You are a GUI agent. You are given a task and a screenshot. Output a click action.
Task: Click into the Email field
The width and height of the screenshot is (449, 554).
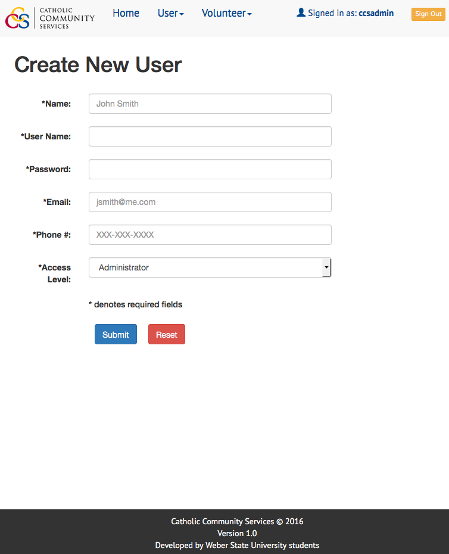pyautogui.click(x=210, y=202)
